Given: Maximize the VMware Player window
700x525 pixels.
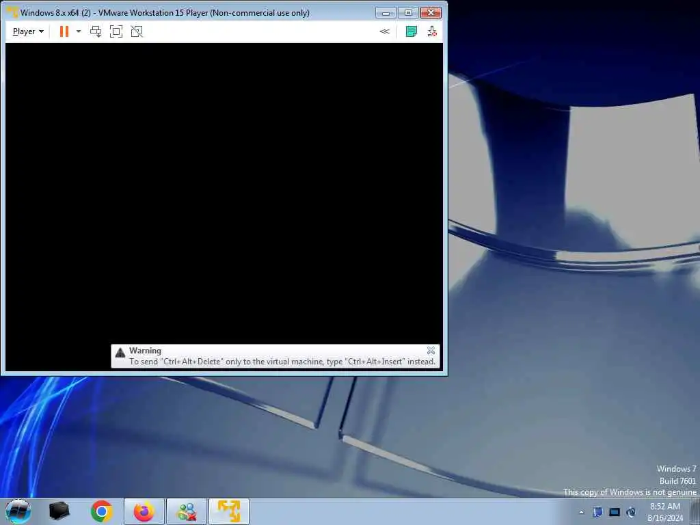Looking at the screenshot, I should [x=408, y=13].
